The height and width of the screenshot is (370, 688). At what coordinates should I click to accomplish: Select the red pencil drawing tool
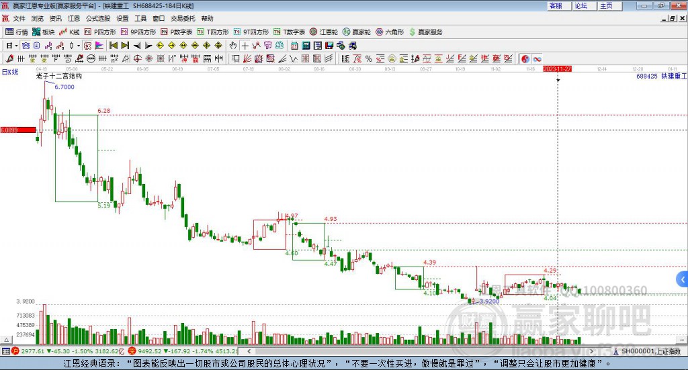click(x=9, y=58)
